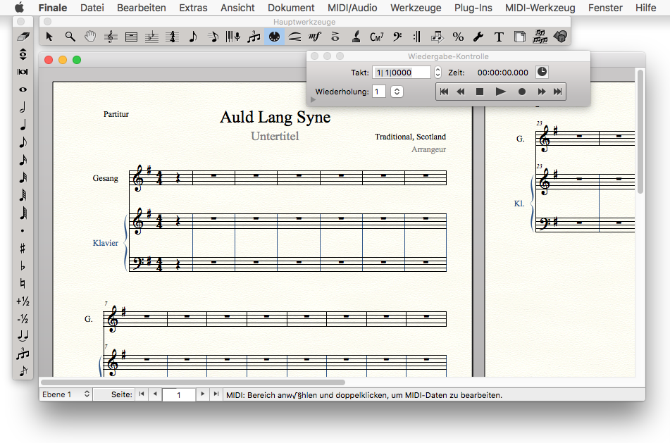Select the Selection arrow tool
Screen dimensions: 670x443
click(49, 37)
